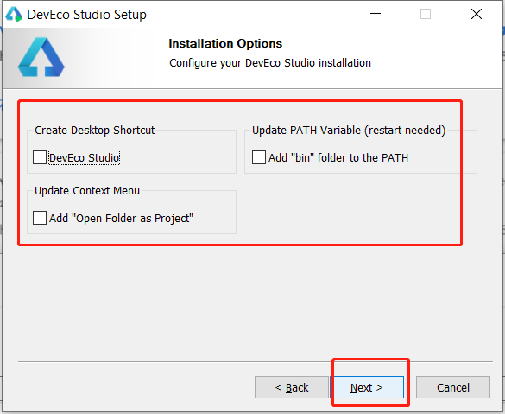Click the greyed-out maximize window button
The width and height of the screenshot is (505, 414).
pos(426,14)
